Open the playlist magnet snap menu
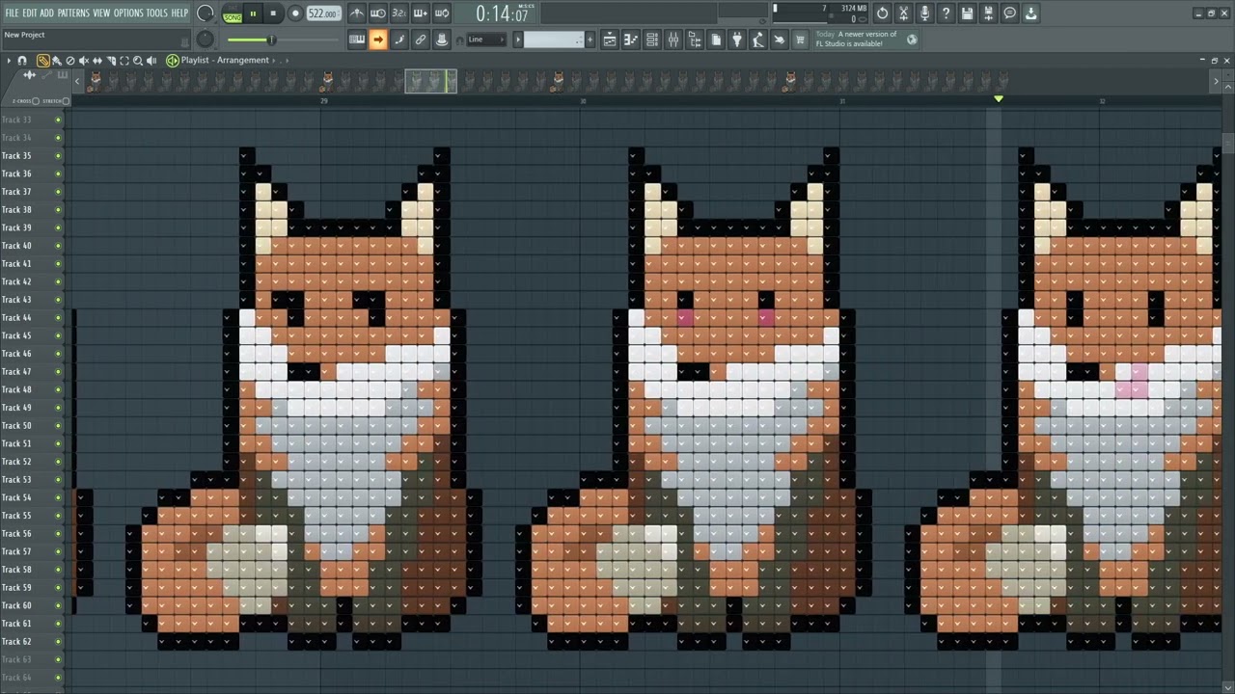The height and width of the screenshot is (694, 1235). 22,60
